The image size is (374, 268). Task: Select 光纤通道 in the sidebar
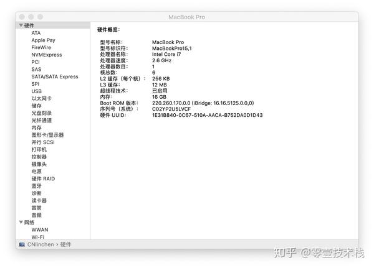(42, 121)
